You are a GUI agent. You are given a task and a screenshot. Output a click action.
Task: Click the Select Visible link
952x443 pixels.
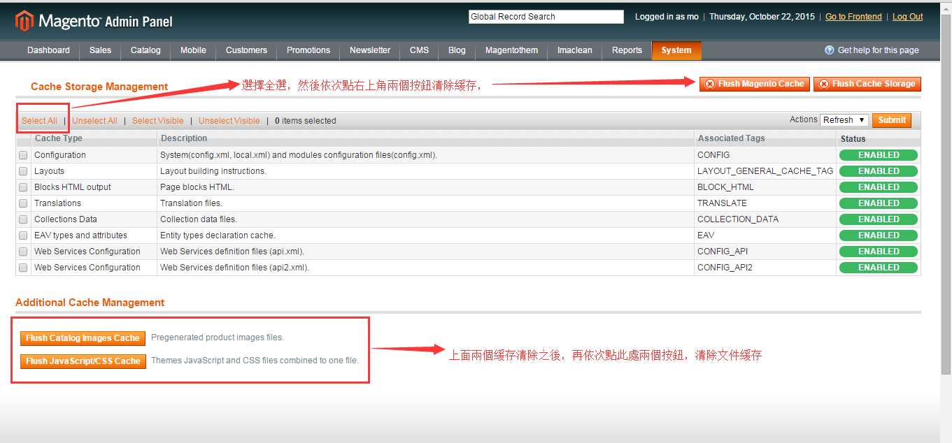pyautogui.click(x=157, y=121)
